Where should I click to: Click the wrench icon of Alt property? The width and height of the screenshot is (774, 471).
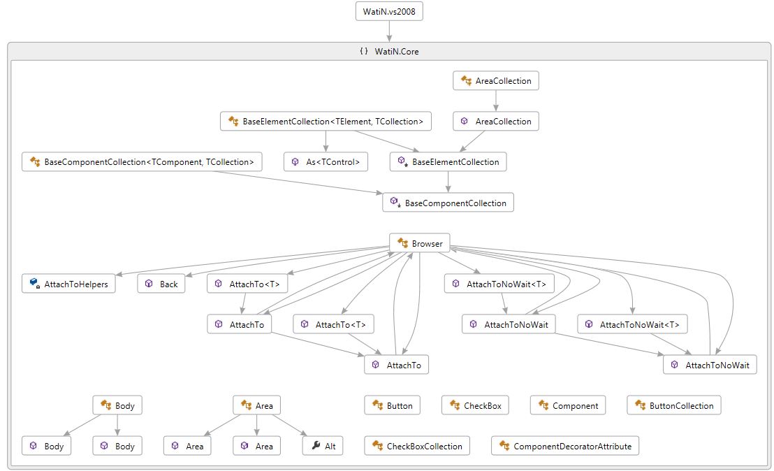tap(316, 445)
